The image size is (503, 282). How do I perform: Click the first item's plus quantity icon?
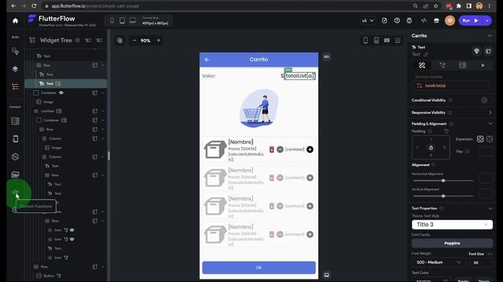click(x=310, y=150)
